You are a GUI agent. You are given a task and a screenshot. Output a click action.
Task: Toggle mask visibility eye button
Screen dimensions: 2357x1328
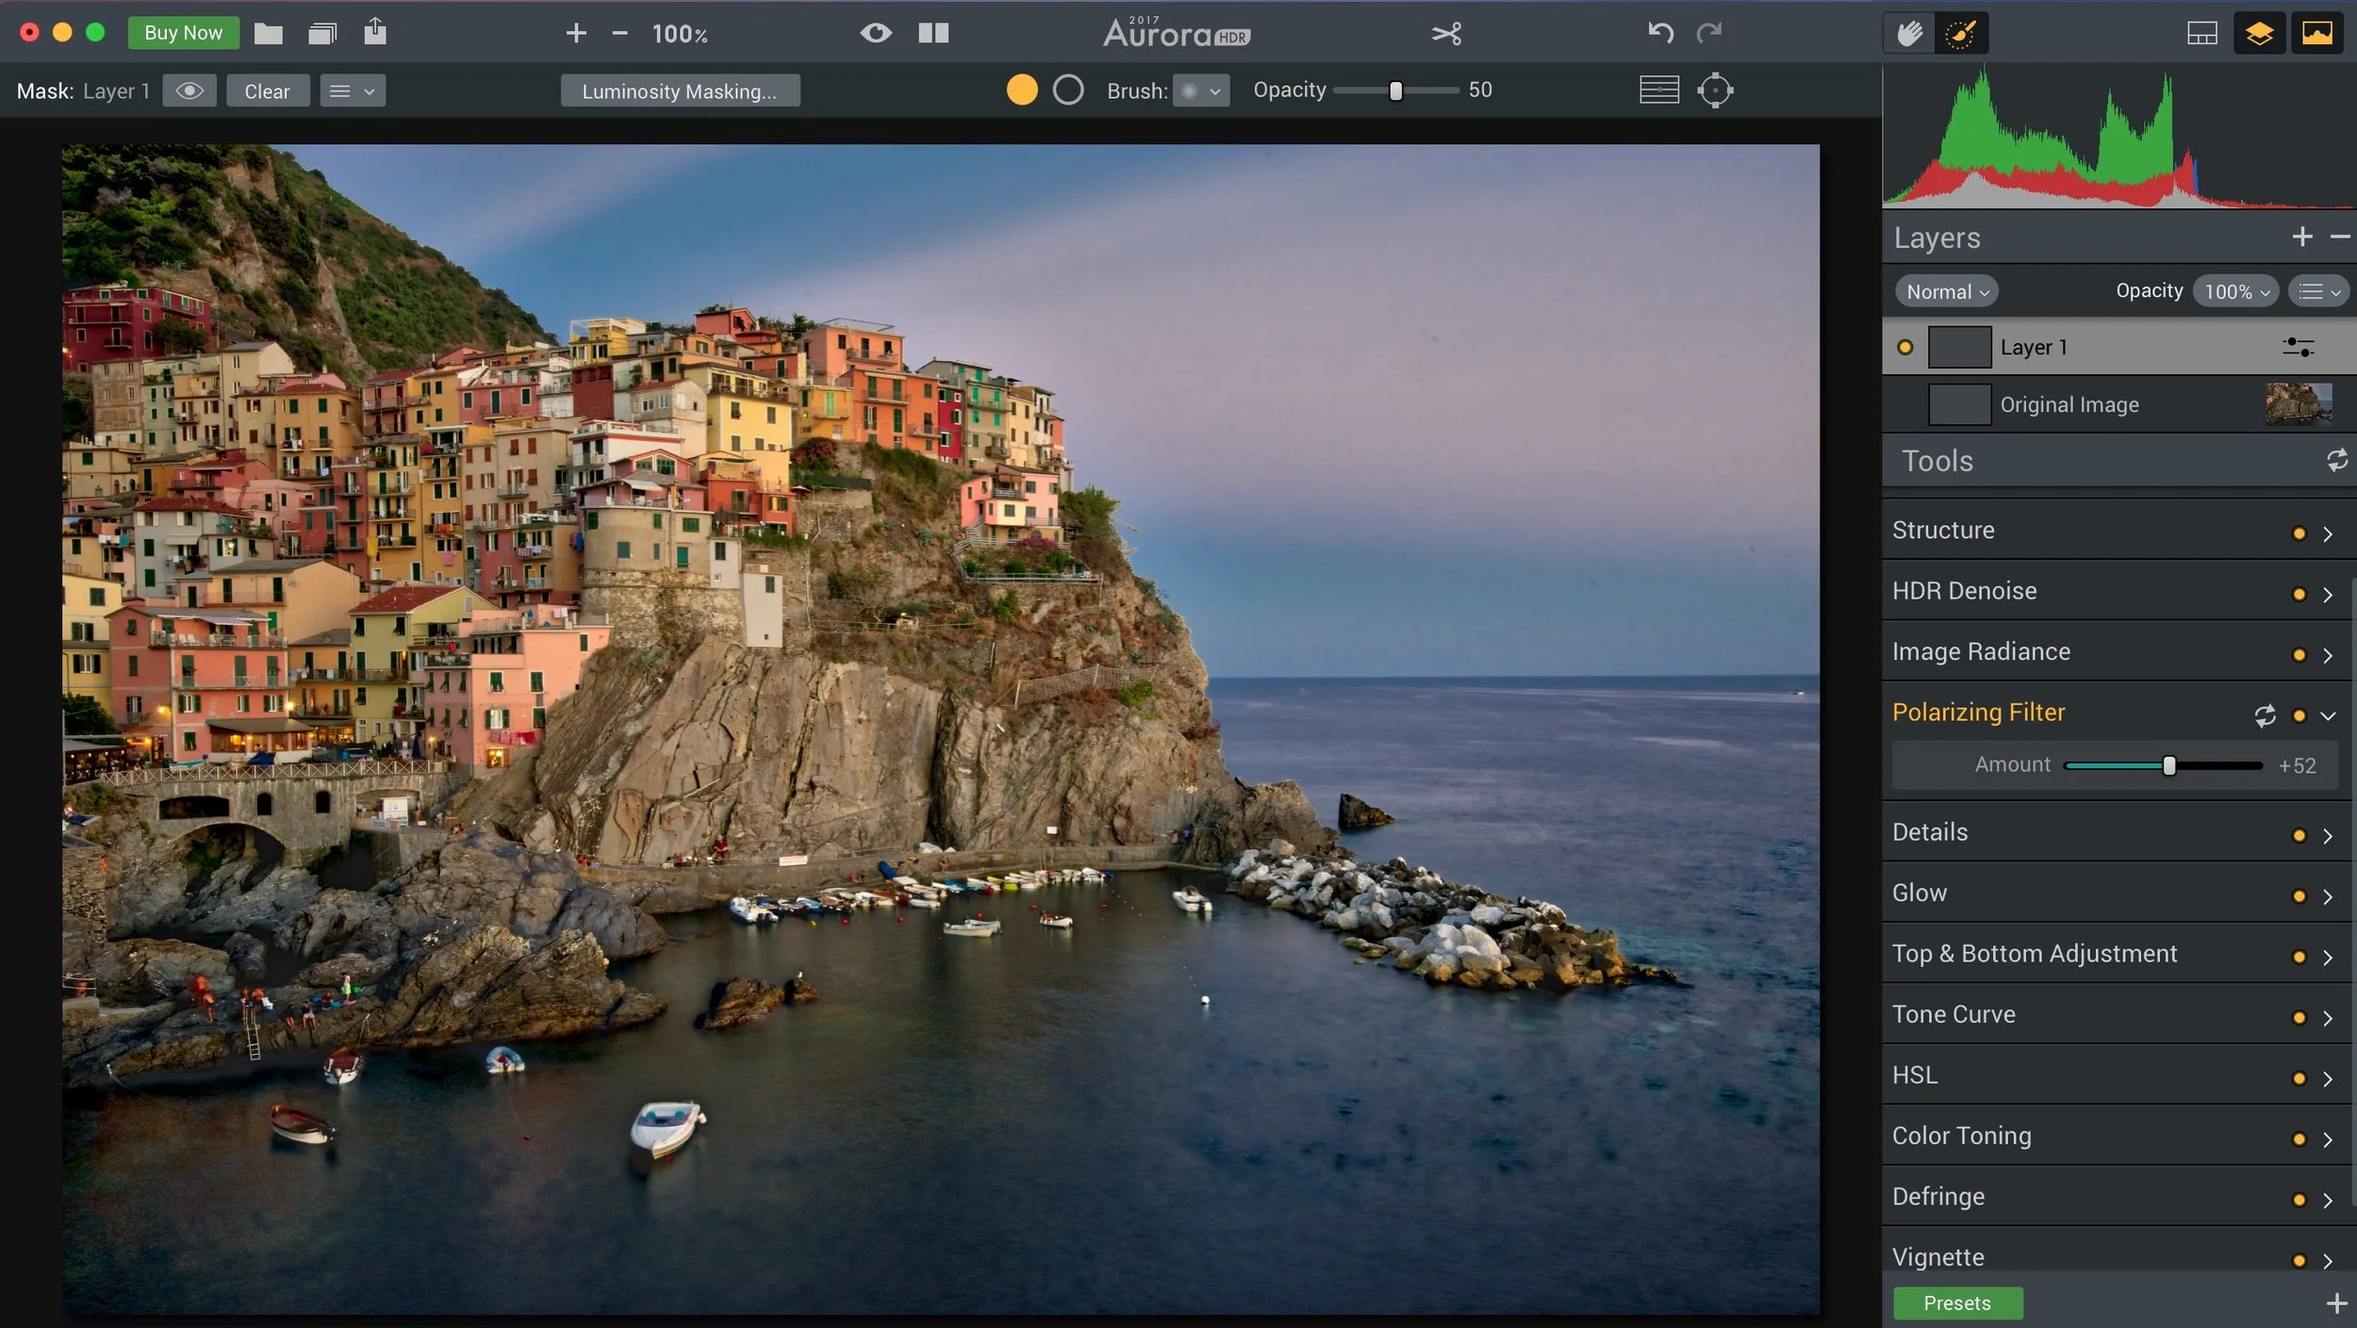190,90
